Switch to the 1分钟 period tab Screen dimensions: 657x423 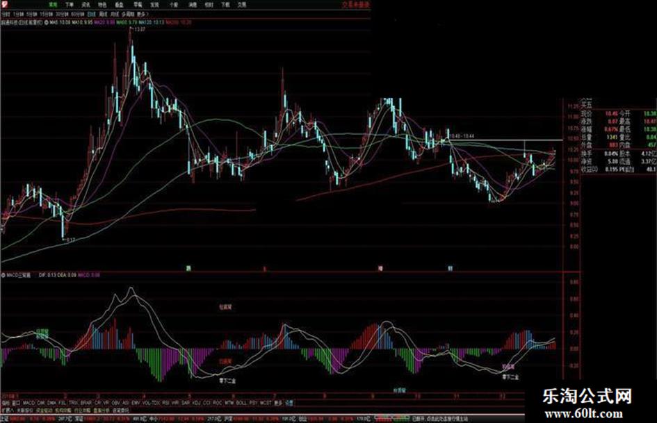click(x=19, y=15)
